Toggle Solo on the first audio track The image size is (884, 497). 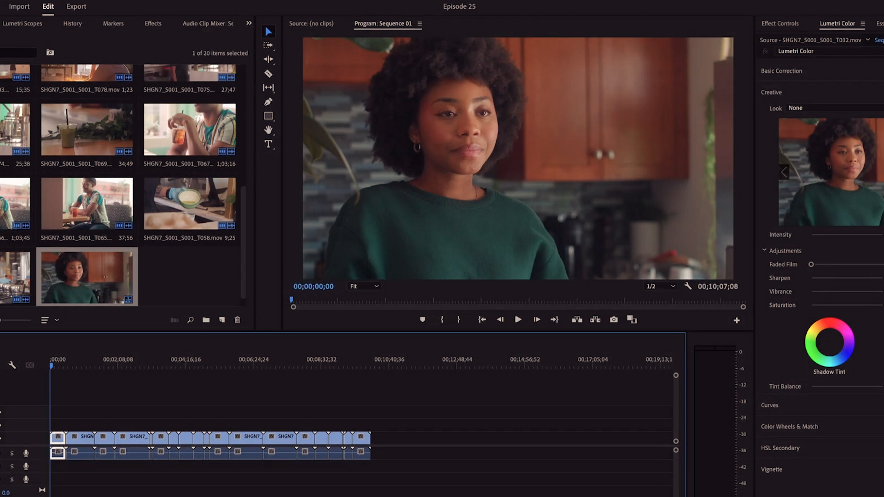(x=12, y=453)
